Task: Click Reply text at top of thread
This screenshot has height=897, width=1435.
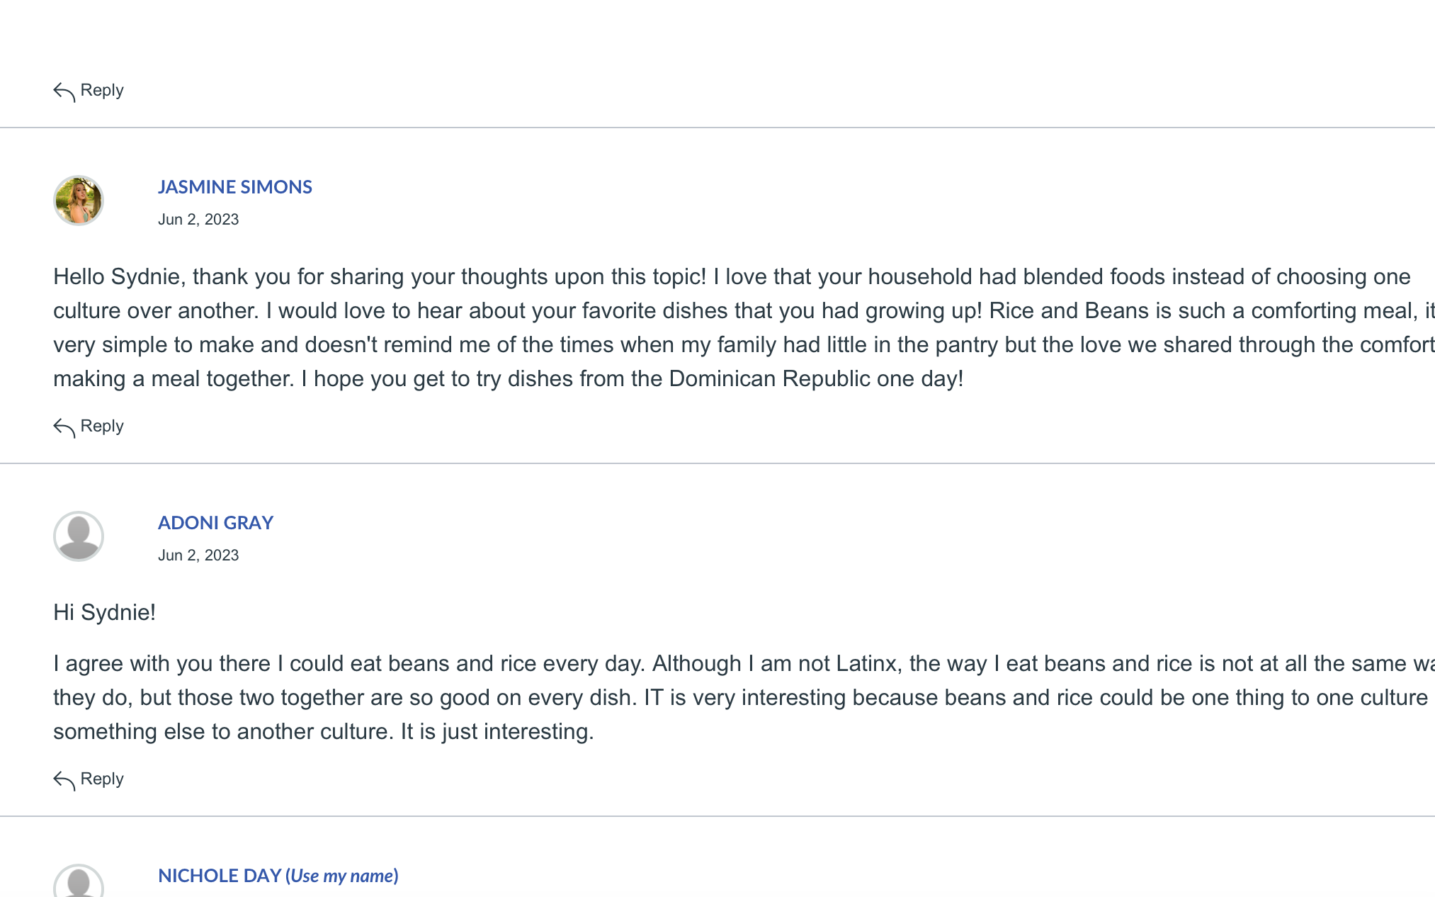Action: tap(102, 90)
